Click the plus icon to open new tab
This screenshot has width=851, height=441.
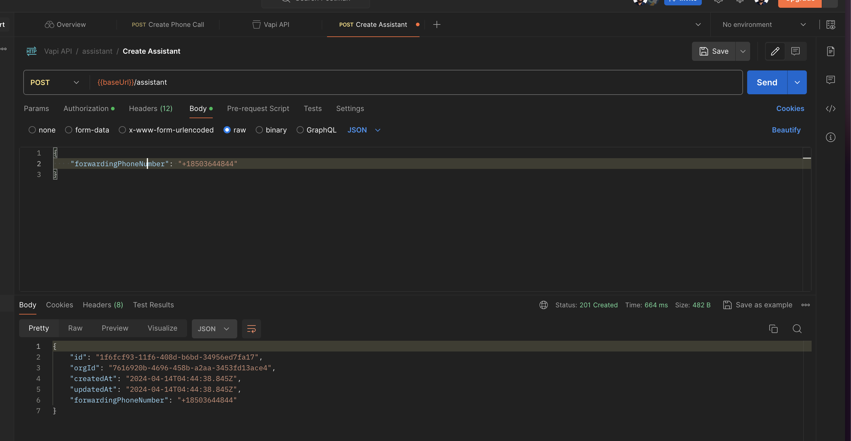point(437,24)
